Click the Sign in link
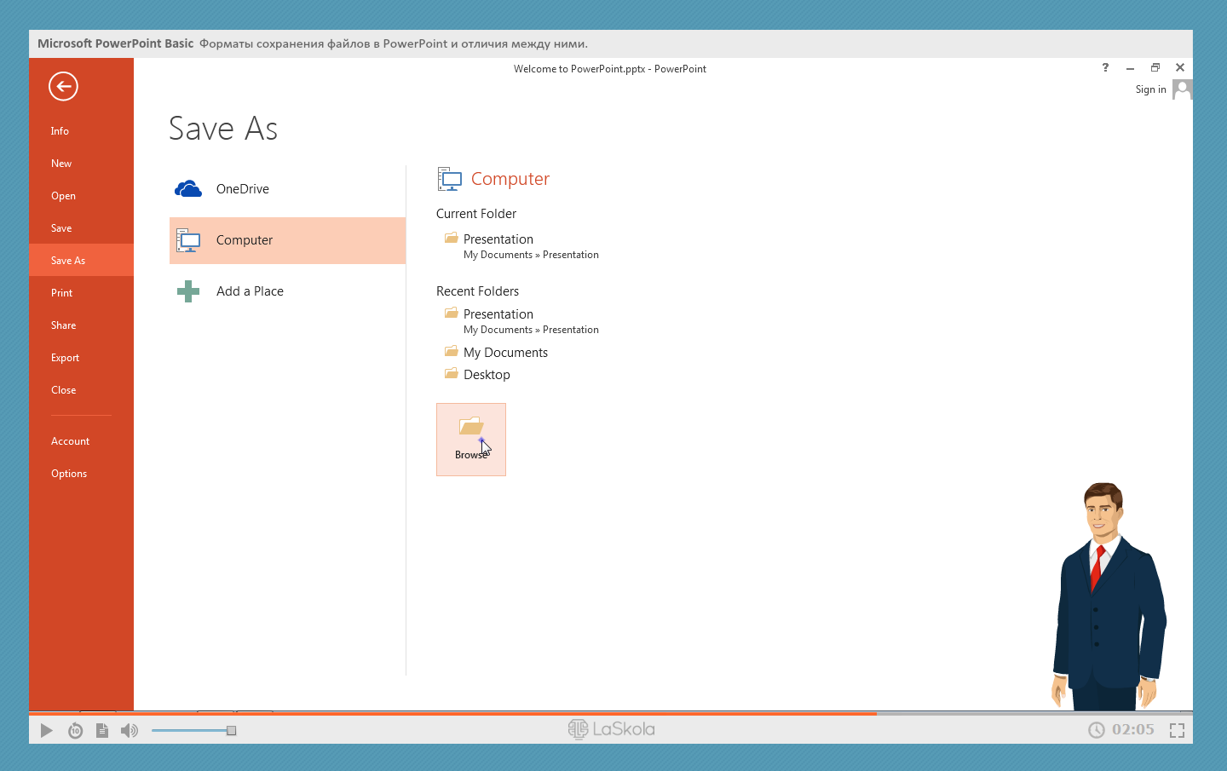1227x771 pixels. (x=1150, y=89)
